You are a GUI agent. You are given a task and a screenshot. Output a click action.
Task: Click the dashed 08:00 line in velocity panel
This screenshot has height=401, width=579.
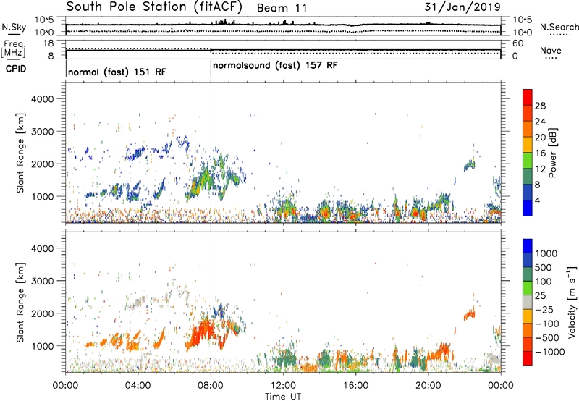(211, 302)
